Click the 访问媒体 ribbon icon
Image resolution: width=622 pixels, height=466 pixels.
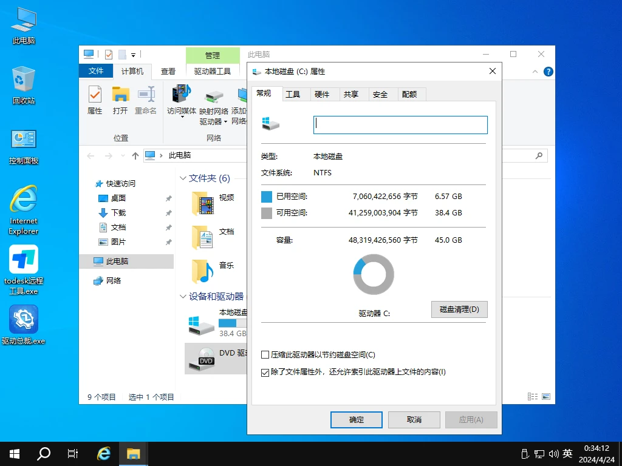(x=182, y=100)
